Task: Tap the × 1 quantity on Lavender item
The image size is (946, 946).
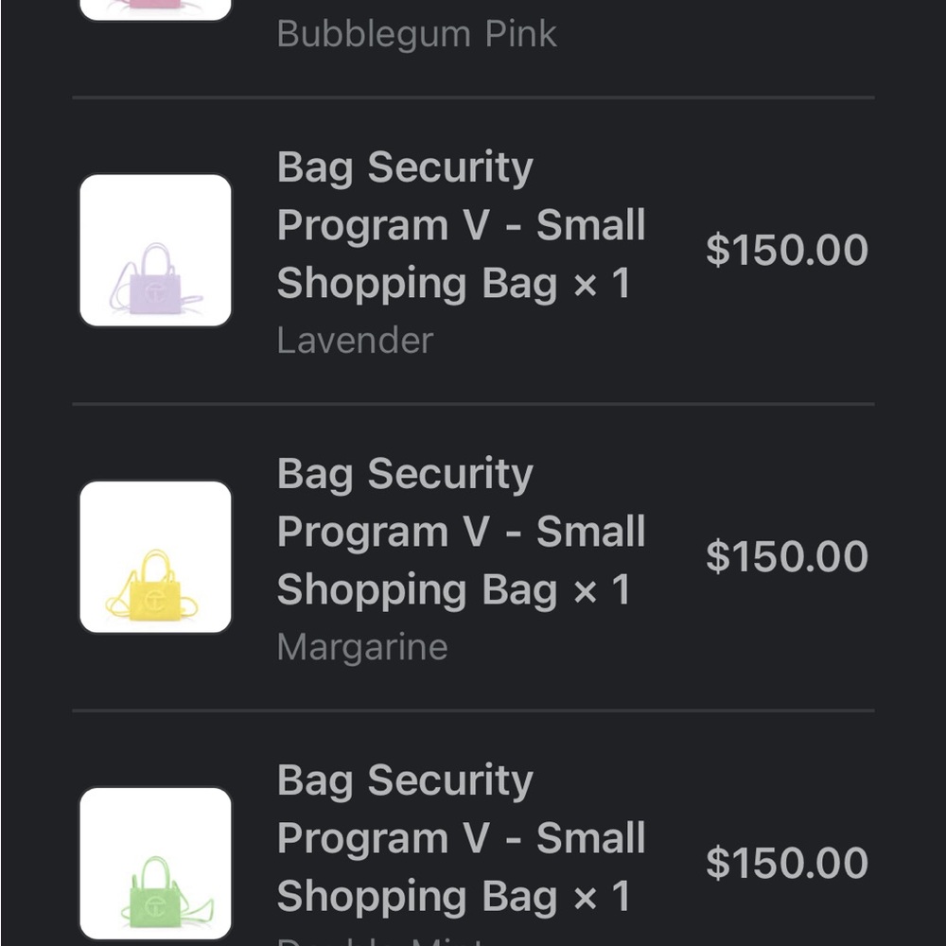Action: tap(602, 284)
